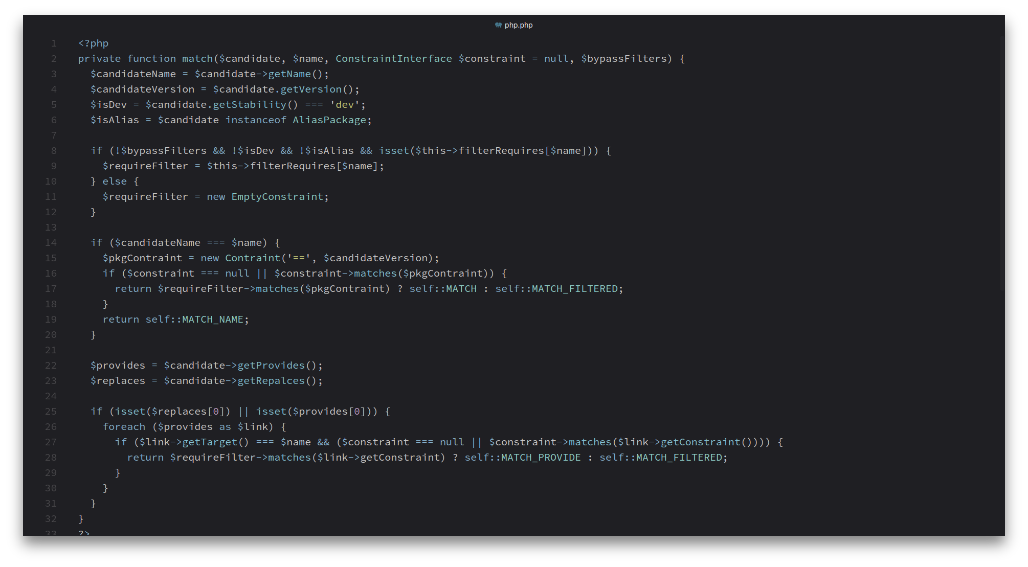Viewport: 1028px width, 567px height.
Task: Click self::MATCH_NAME constant
Action: click(x=194, y=320)
